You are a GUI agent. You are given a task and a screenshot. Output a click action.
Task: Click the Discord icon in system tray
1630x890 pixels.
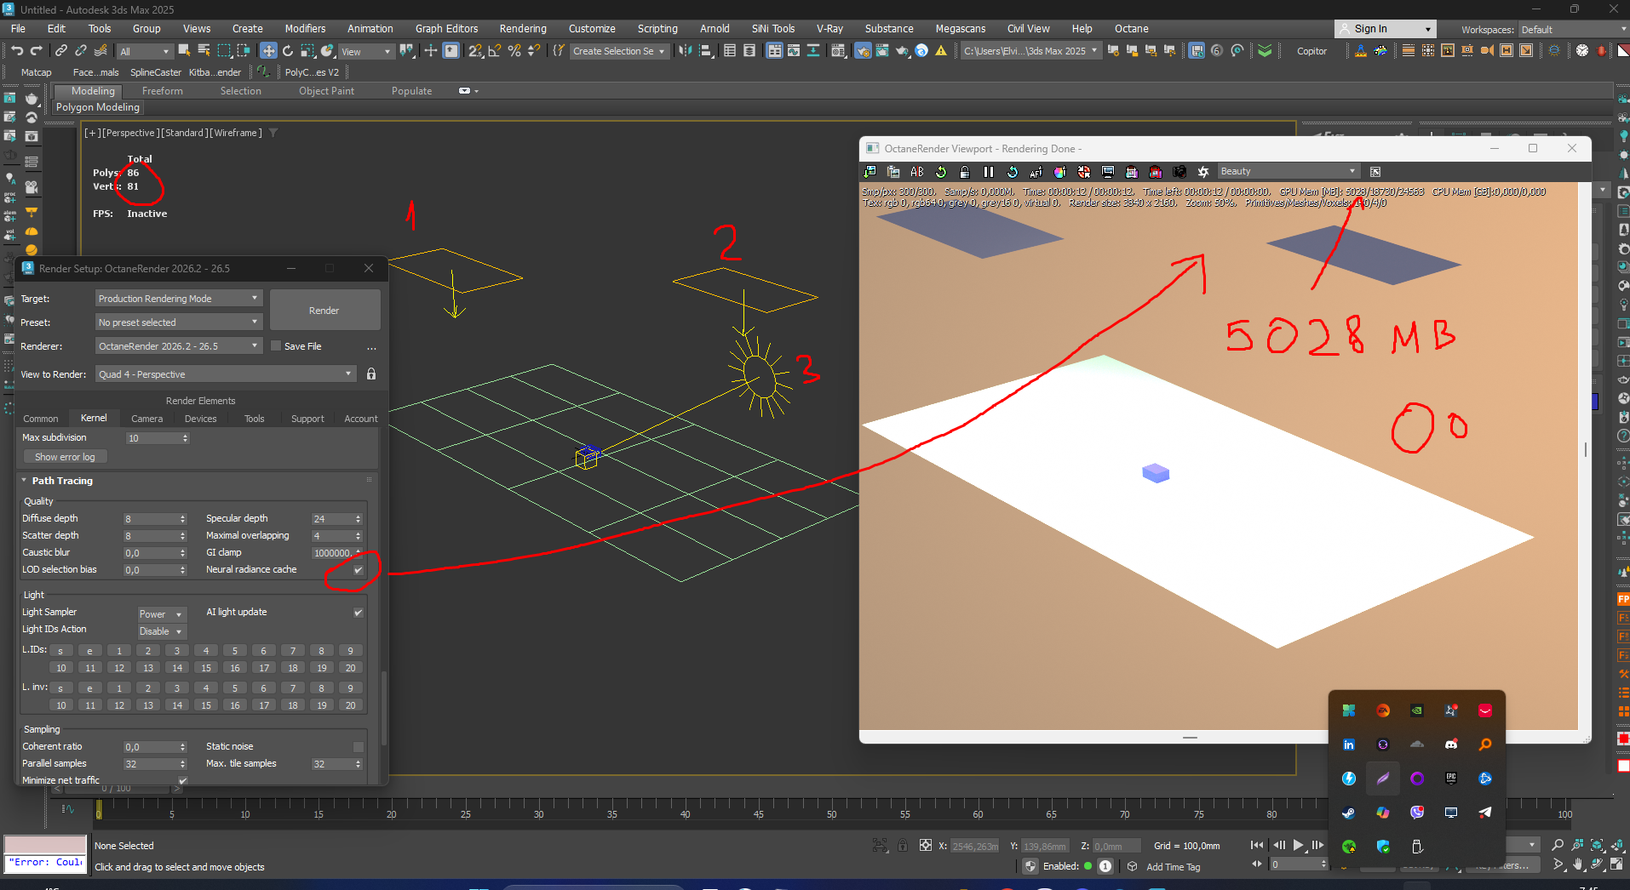point(1451,745)
